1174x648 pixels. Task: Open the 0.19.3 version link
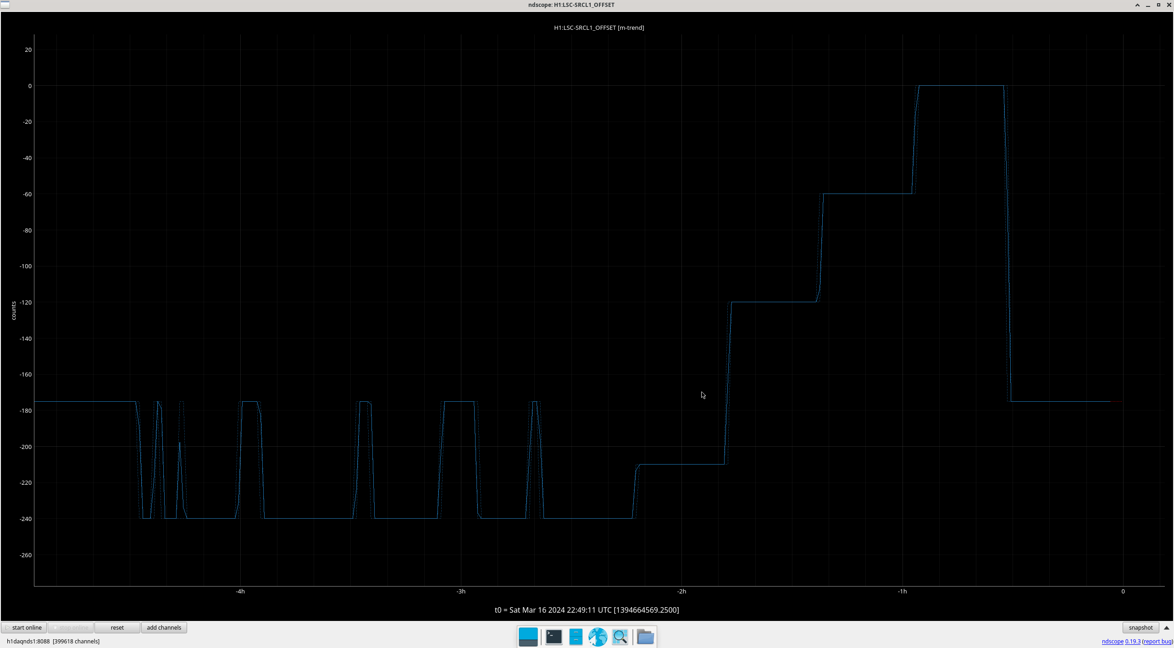pos(1132,641)
